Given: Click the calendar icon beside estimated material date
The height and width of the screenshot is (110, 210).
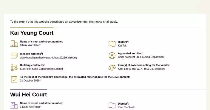Looking at the screenshot, I should 14,79.
